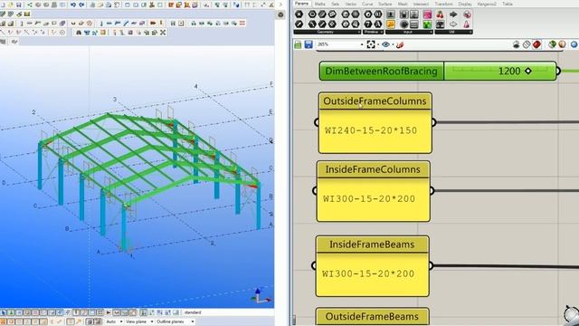The image size is (579, 326).
Task: Click the zoom extents icon on canvas toolbar
Action: coord(371,44)
